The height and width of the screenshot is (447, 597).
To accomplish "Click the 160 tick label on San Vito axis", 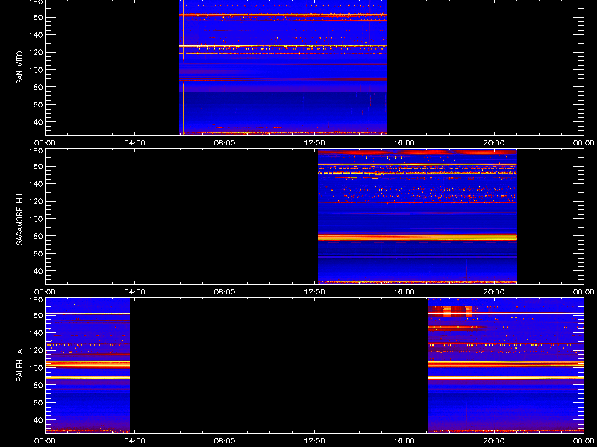I will [x=35, y=17].
